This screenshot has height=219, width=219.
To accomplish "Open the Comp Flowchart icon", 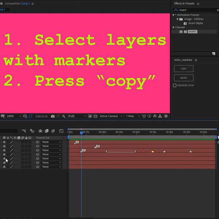I will click(x=160, y=116).
